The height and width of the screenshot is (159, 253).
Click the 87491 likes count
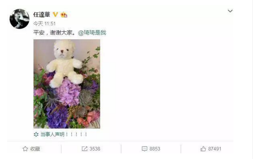[x=215, y=149]
